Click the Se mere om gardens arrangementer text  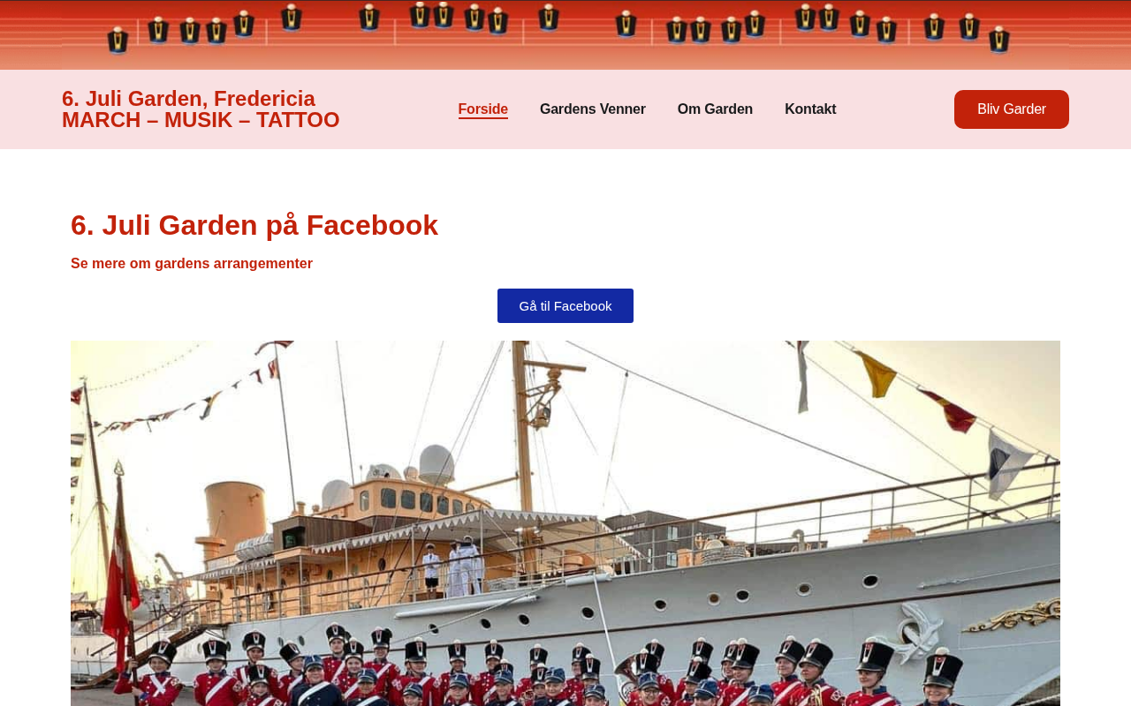[x=192, y=264]
